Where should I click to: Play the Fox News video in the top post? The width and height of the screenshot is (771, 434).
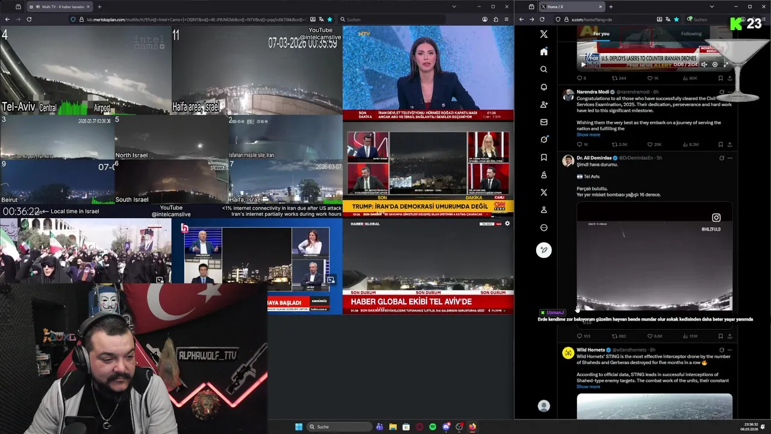[582, 64]
